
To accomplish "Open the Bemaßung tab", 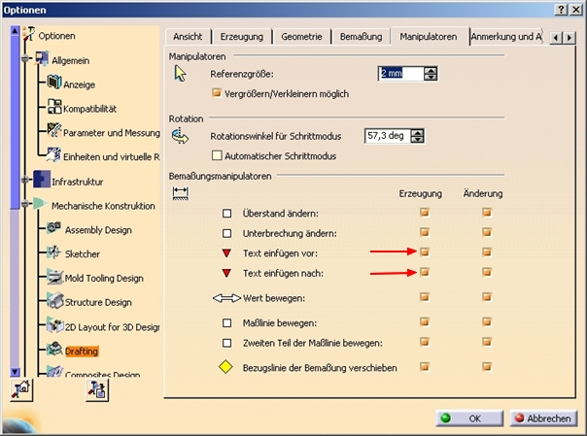I will point(361,37).
